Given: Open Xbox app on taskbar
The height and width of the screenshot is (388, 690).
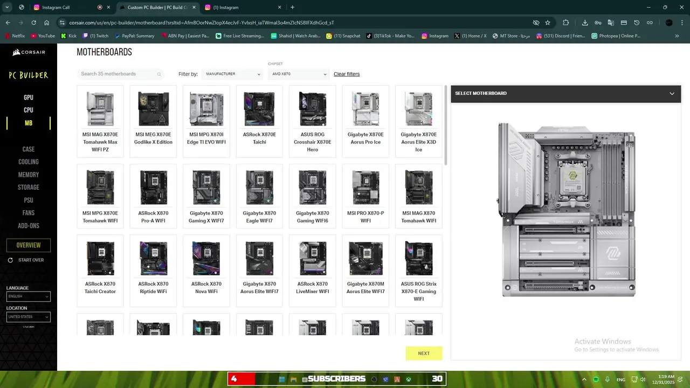Looking at the screenshot, I should coord(409,379).
